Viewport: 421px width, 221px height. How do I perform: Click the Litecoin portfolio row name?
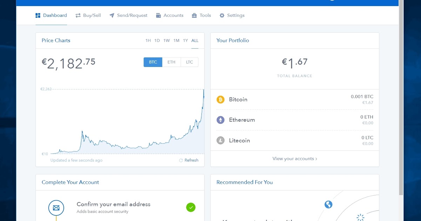click(240, 141)
